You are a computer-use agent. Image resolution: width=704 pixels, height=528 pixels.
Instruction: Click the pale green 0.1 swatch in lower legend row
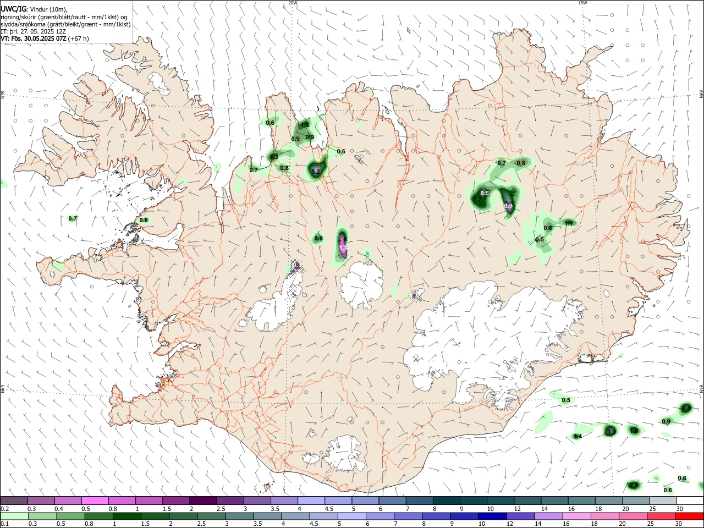pyautogui.click(x=14, y=516)
